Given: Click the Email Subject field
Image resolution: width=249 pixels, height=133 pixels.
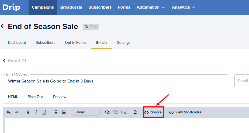Looking at the screenshot, I should coord(115,81).
